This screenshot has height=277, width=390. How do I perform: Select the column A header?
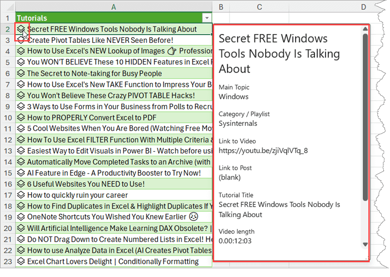pos(113,7)
